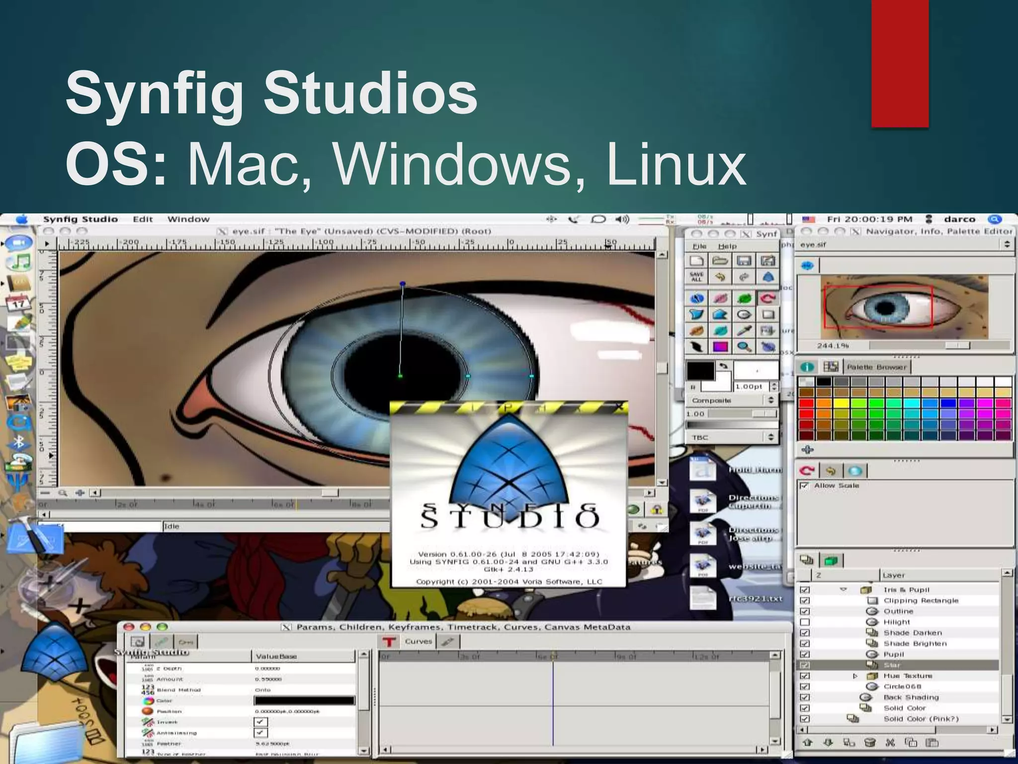Save with the floppy disk icon
1018x764 pixels.
744,261
